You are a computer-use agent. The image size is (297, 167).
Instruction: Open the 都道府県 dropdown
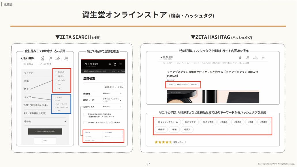121,93
